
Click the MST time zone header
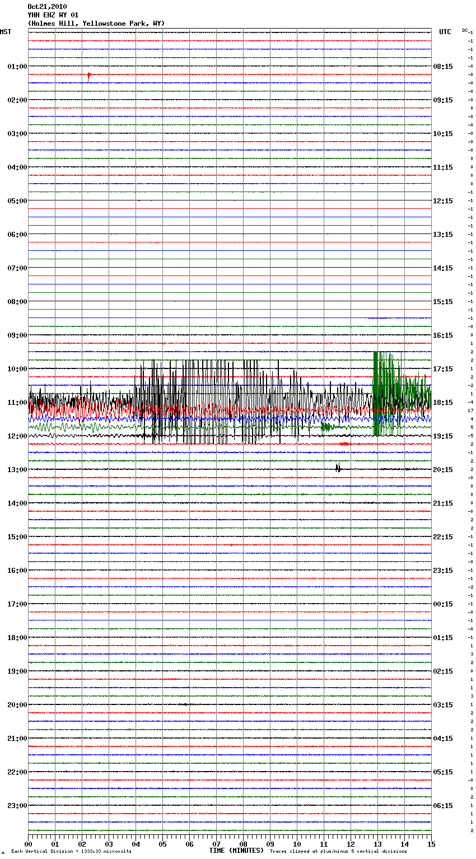click(x=6, y=32)
